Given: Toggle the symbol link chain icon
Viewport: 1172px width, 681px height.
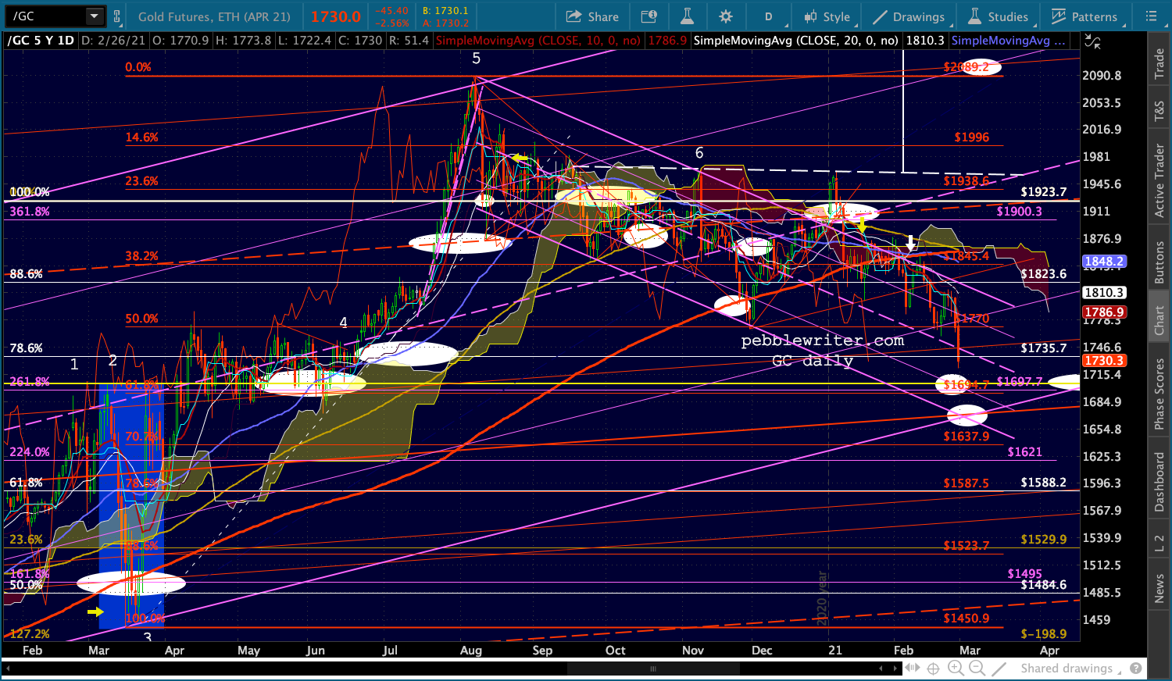Looking at the screenshot, I should pyautogui.click(x=117, y=16).
